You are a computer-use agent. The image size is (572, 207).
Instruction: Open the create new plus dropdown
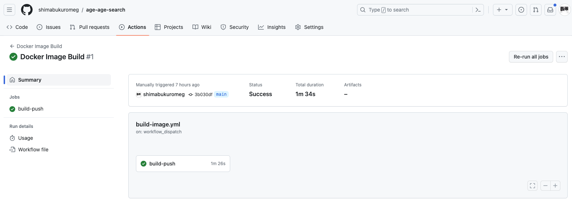click(502, 10)
